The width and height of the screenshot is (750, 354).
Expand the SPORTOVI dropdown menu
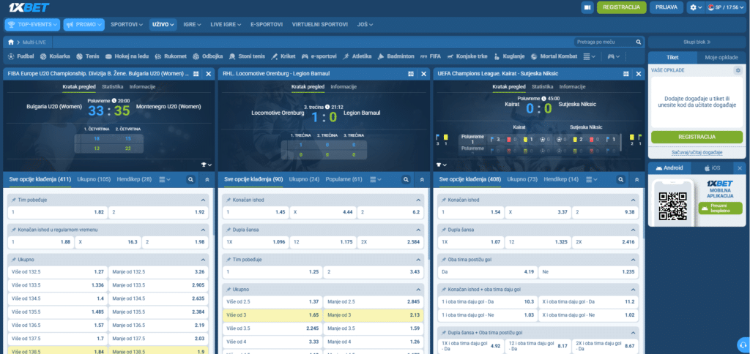pos(127,24)
